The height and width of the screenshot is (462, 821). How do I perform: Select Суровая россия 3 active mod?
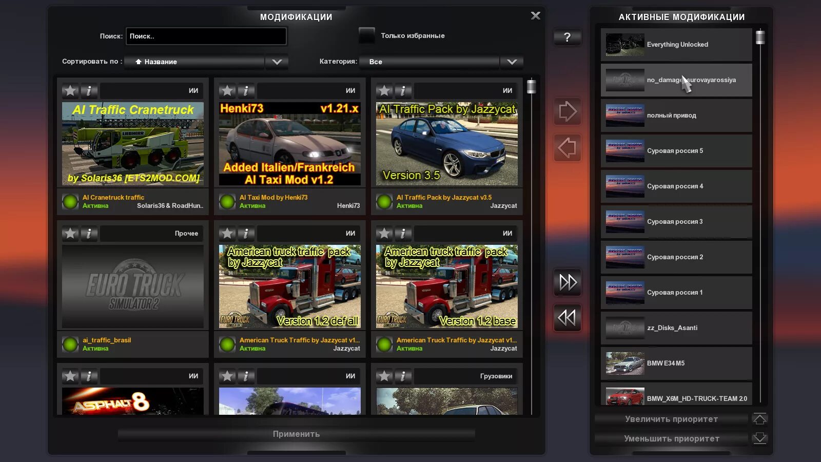click(x=676, y=222)
